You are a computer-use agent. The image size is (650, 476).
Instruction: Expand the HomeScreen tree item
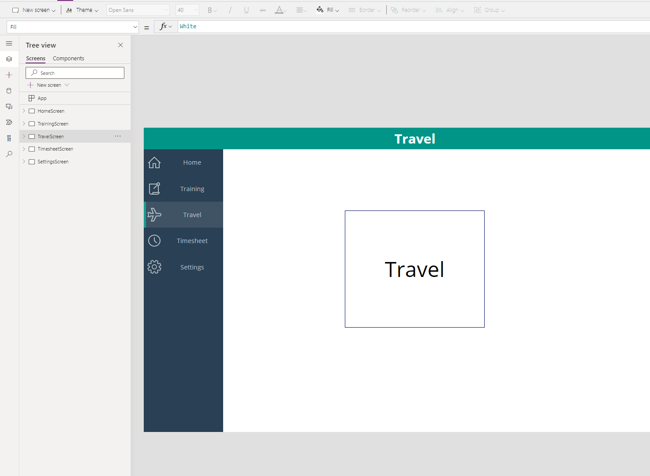point(24,111)
